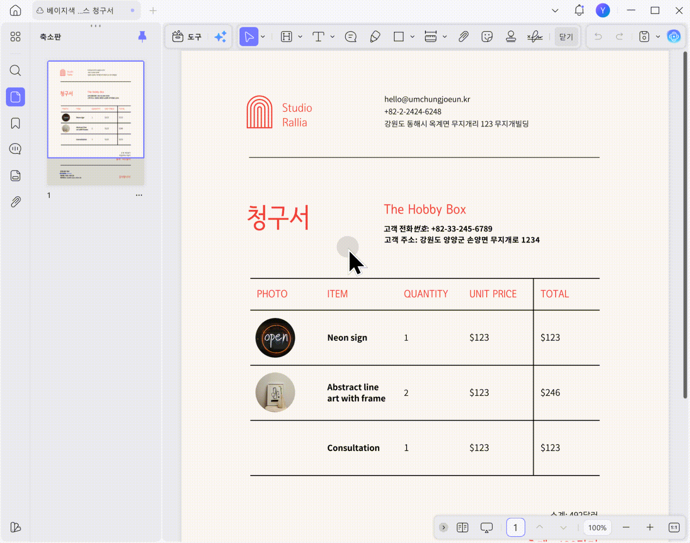The height and width of the screenshot is (543, 690).
Task: Select the rectangle shape tool
Action: point(399,37)
